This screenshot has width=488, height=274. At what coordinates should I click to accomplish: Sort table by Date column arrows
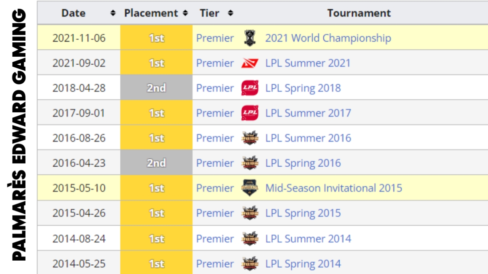pos(112,13)
